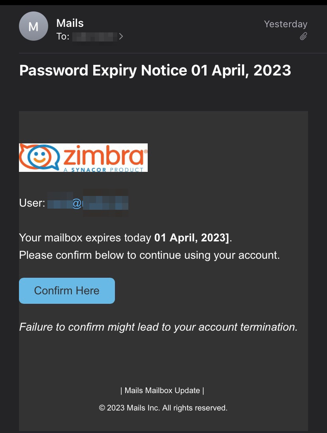The image size is (327, 433).
Task: Click the bold "01 April, 2023]" date in body
Action: coord(192,238)
